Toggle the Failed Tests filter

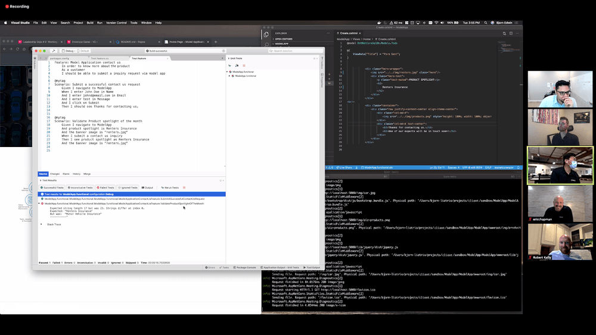pyautogui.click(x=106, y=187)
